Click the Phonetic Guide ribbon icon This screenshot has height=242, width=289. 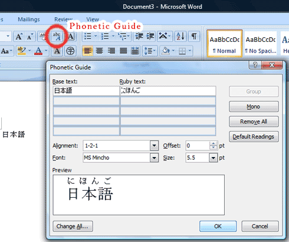(57, 36)
